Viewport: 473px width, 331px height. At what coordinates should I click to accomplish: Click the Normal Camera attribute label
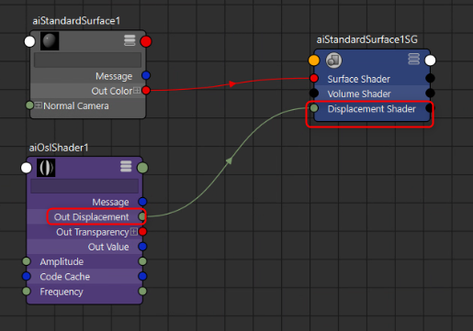(76, 105)
